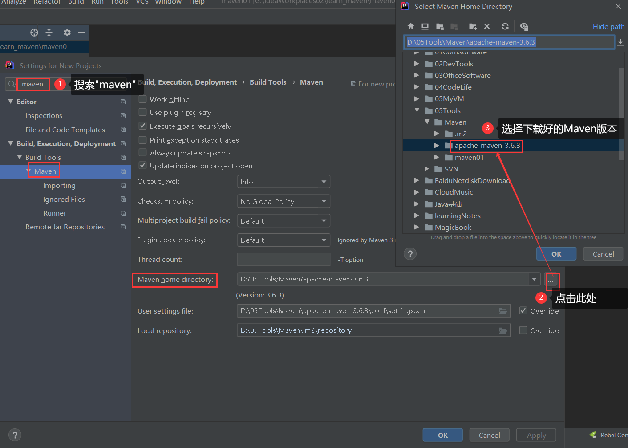628x448 pixels.
Task: Click the Thread count input field
Action: click(284, 260)
